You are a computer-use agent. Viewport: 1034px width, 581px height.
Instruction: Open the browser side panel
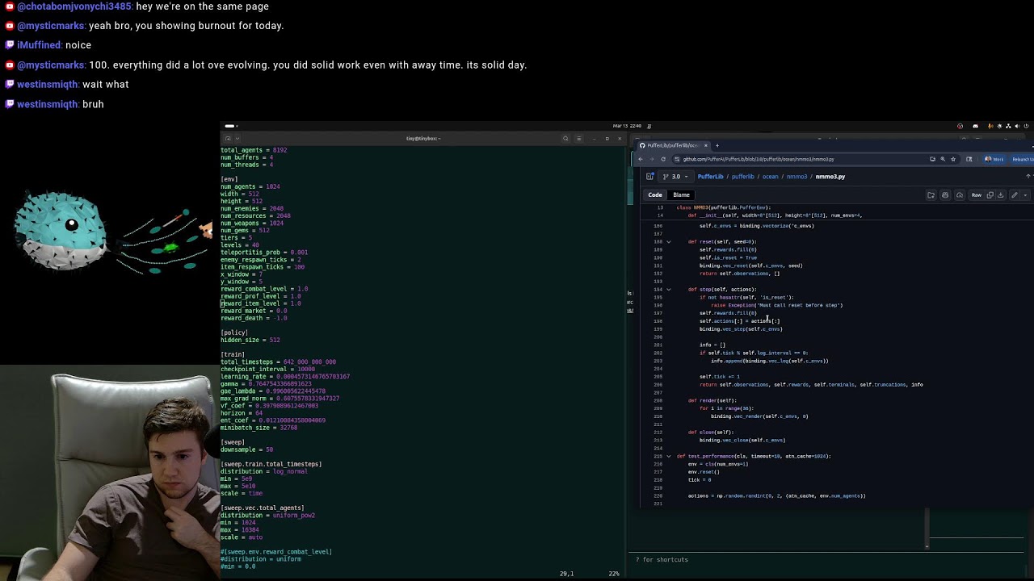pyautogui.click(x=969, y=159)
